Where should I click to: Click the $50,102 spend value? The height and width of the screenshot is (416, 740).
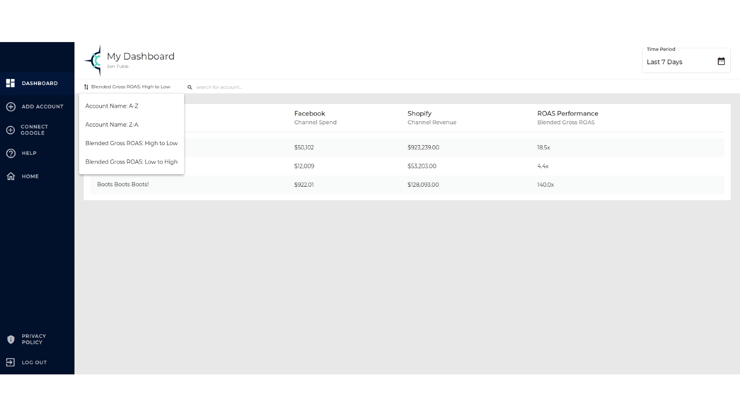[304, 147]
